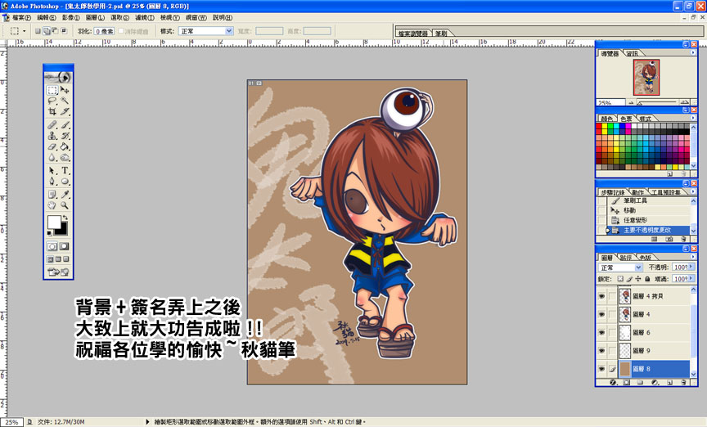Click the 羽化 feather input field

(x=104, y=31)
